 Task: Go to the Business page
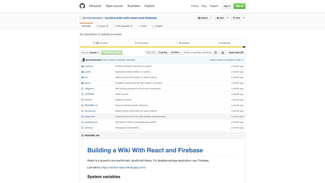click(x=134, y=6)
